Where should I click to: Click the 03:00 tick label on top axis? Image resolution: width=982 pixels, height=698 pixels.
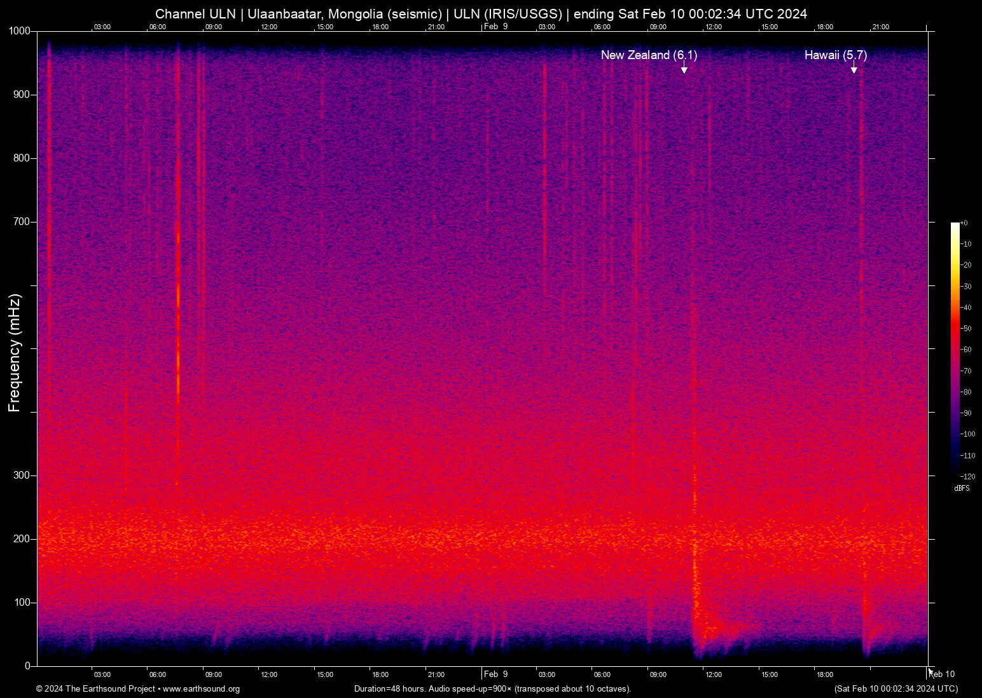(x=102, y=27)
